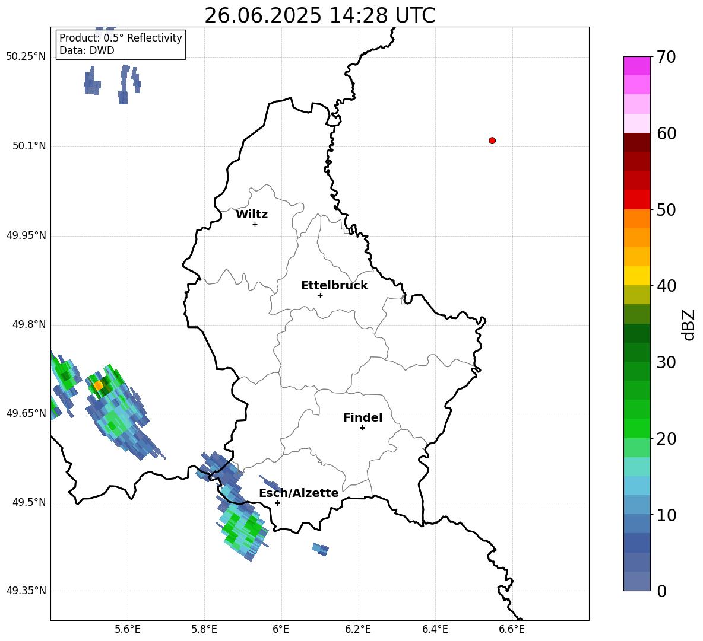Click the Esch/Alzette station cross marker
Viewport: 703px width, 641px height.
pyautogui.click(x=277, y=503)
